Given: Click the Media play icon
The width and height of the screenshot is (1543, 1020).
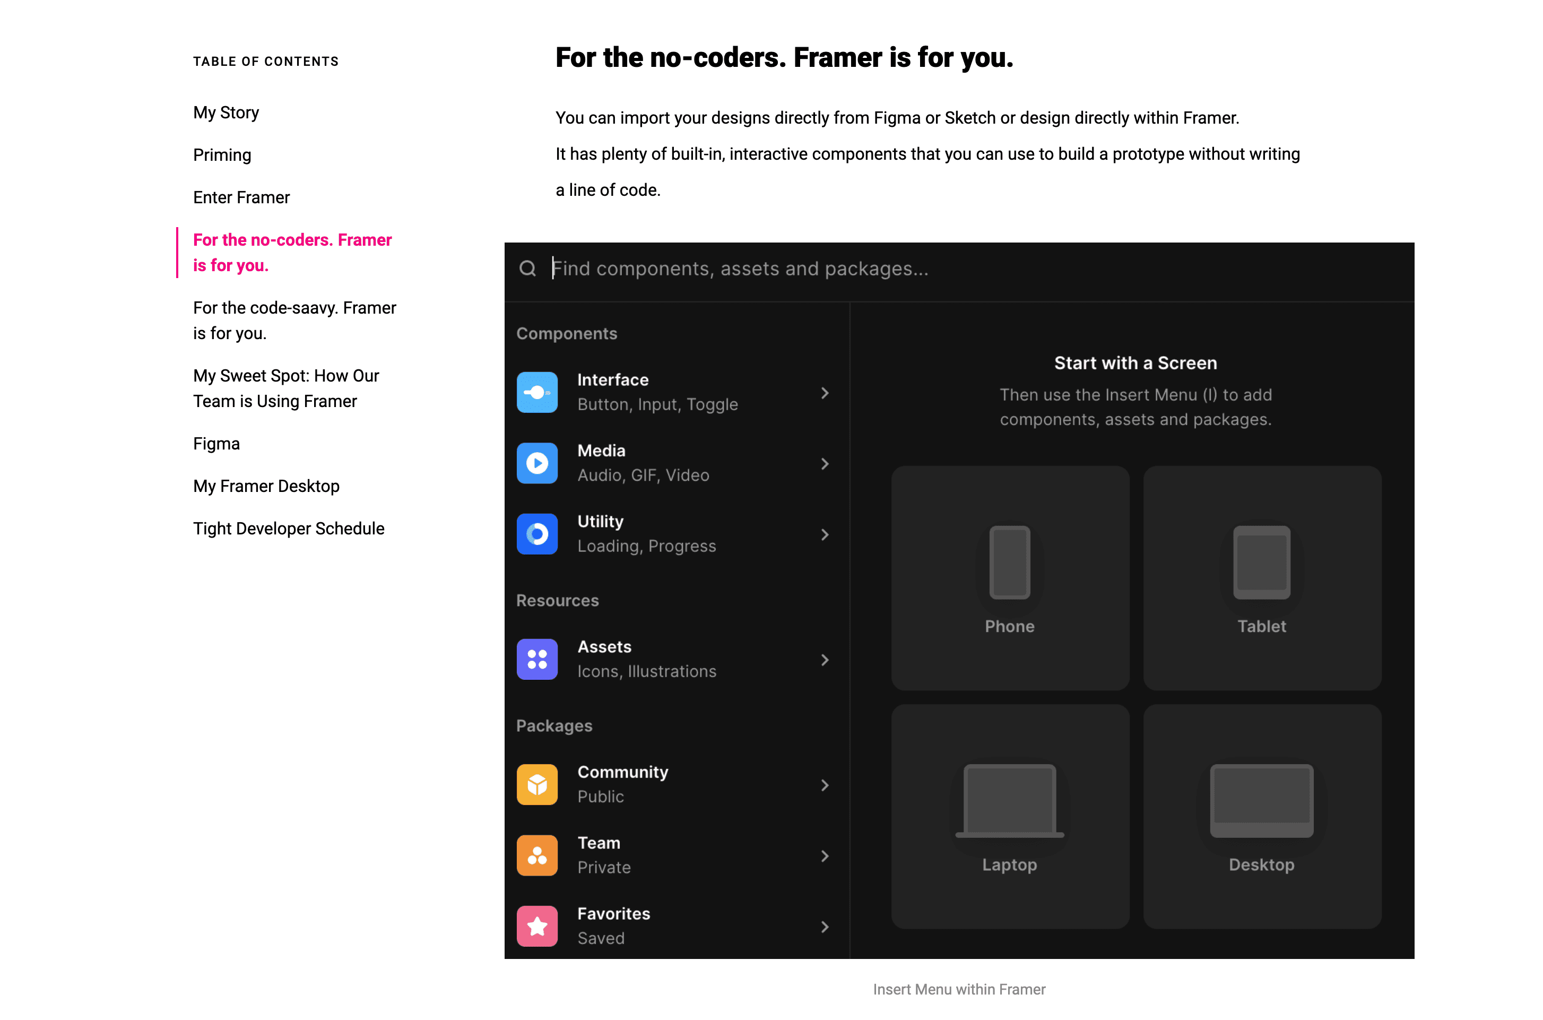Looking at the screenshot, I should [x=536, y=463].
